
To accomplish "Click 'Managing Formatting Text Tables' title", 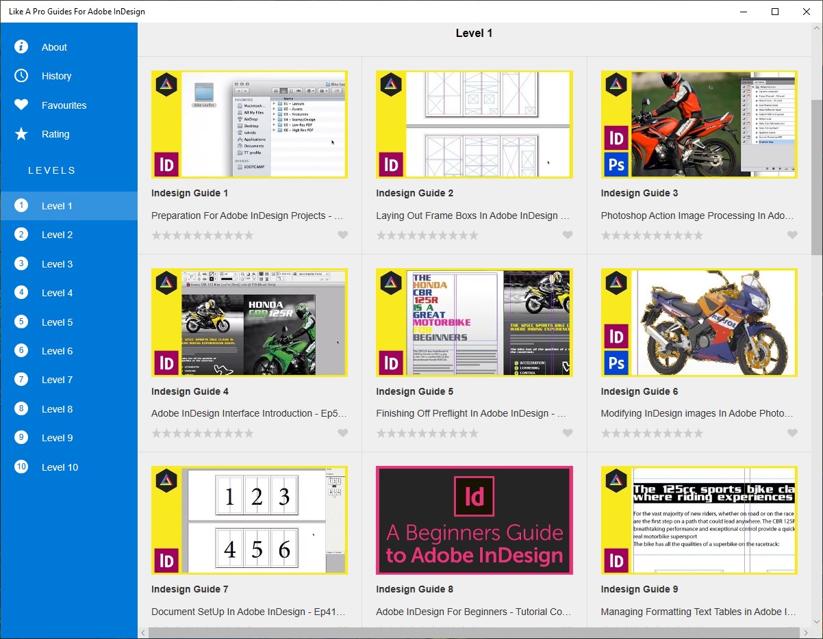I will pyautogui.click(x=698, y=612).
